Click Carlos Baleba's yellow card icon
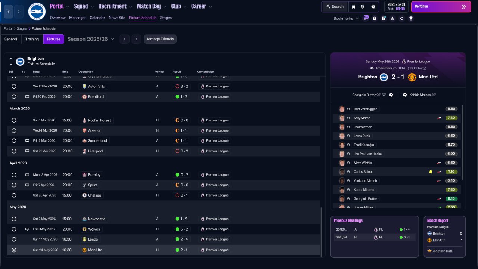478x269 pixels. pos(431,172)
